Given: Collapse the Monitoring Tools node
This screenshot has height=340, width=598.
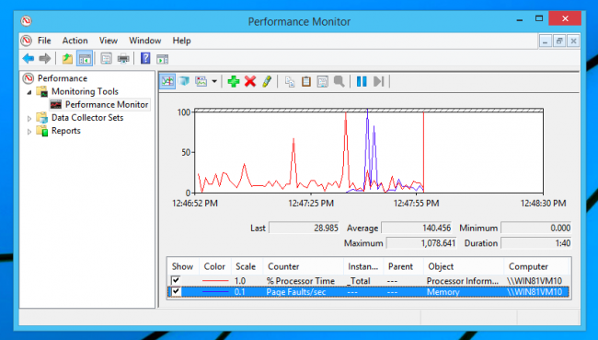Looking at the screenshot, I should point(29,92).
